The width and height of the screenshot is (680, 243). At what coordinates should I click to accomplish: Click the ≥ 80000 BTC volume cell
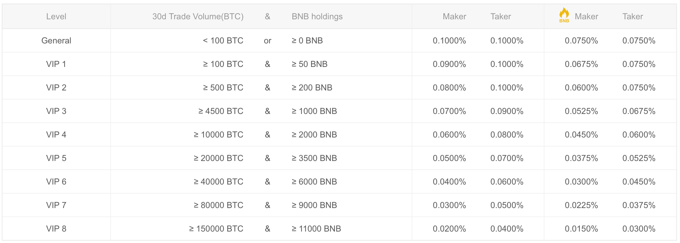click(x=218, y=205)
